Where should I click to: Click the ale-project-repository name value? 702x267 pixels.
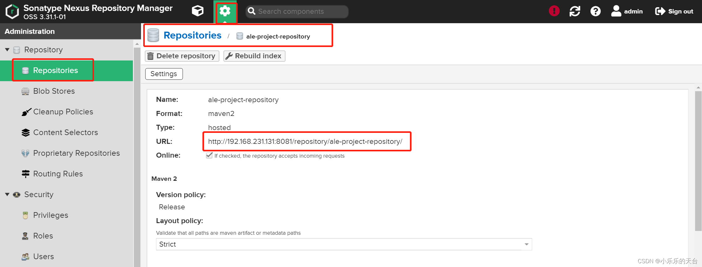pyautogui.click(x=243, y=100)
